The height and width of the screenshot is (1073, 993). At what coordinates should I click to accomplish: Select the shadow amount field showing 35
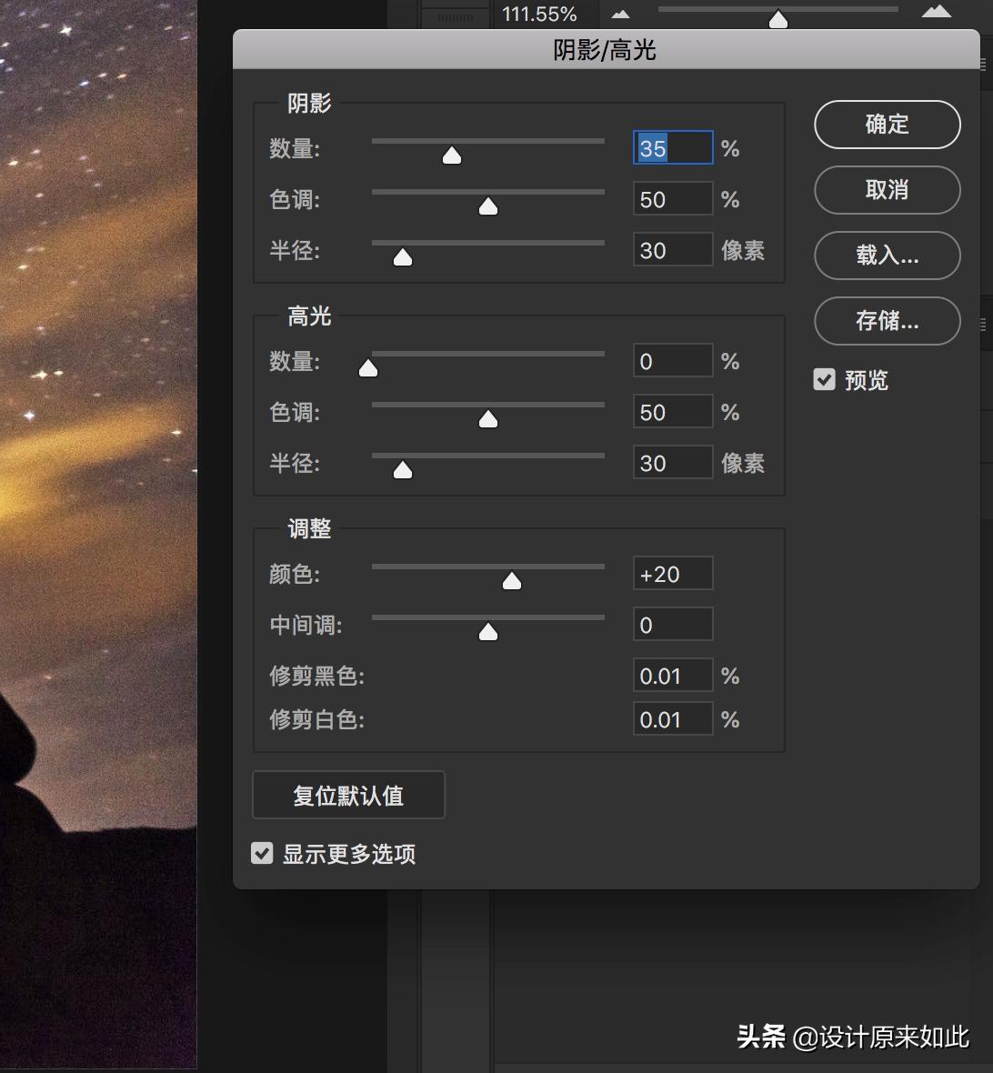[672, 148]
